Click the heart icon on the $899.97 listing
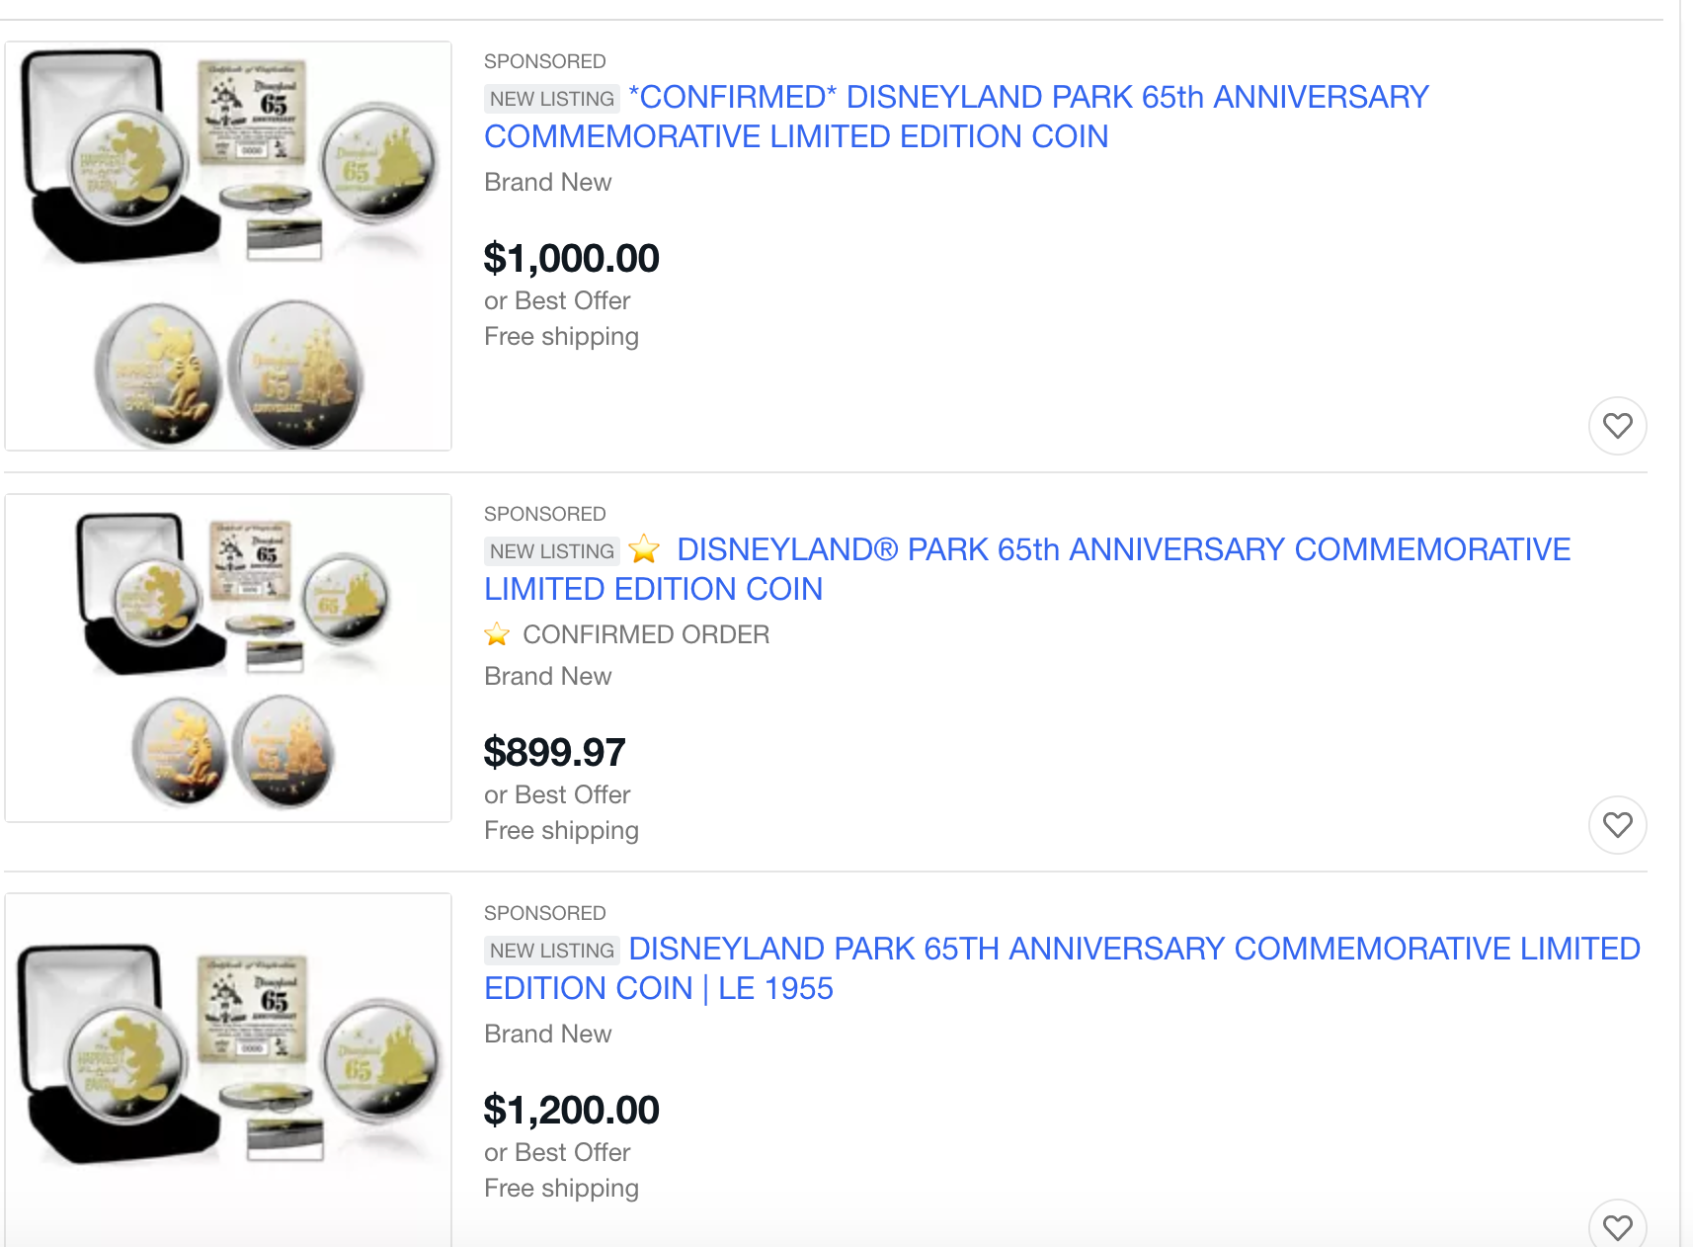The image size is (1693, 1247). [1617, 824]
